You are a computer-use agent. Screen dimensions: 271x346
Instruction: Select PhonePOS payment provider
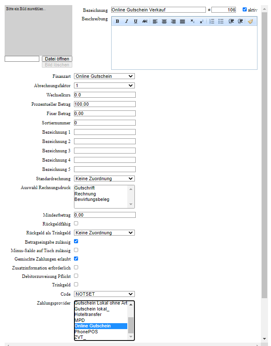101,332
